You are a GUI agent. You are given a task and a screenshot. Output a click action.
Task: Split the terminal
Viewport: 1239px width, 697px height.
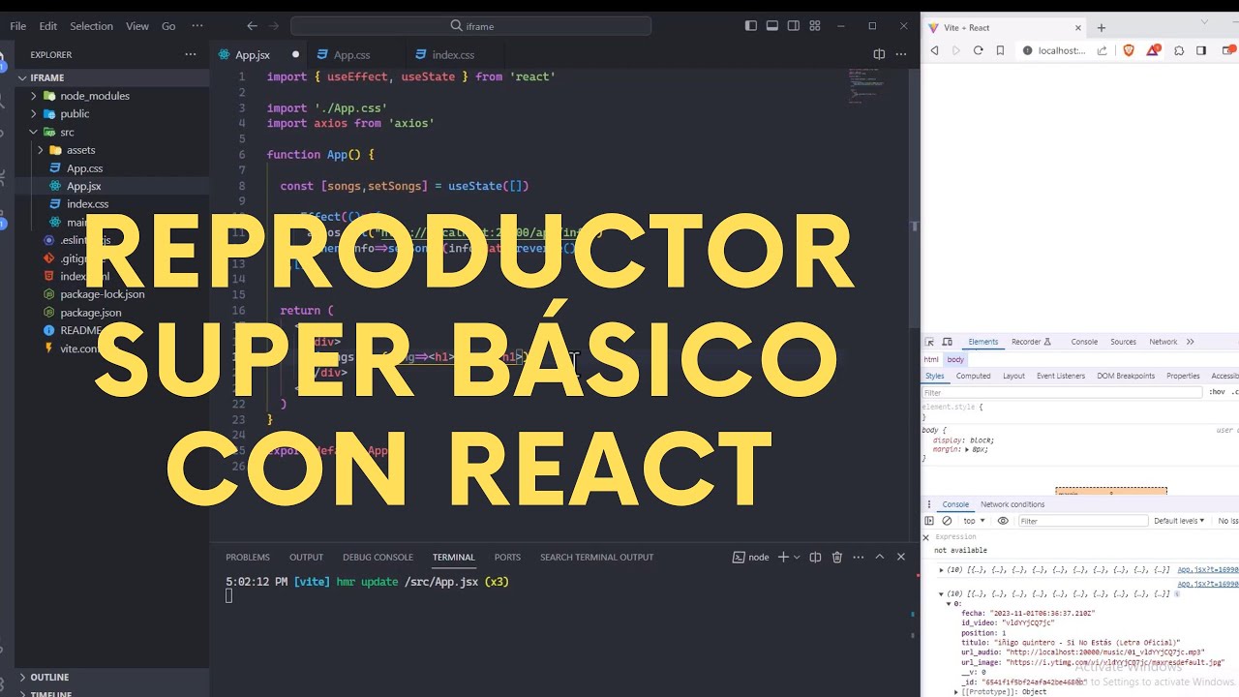(815, 557)
